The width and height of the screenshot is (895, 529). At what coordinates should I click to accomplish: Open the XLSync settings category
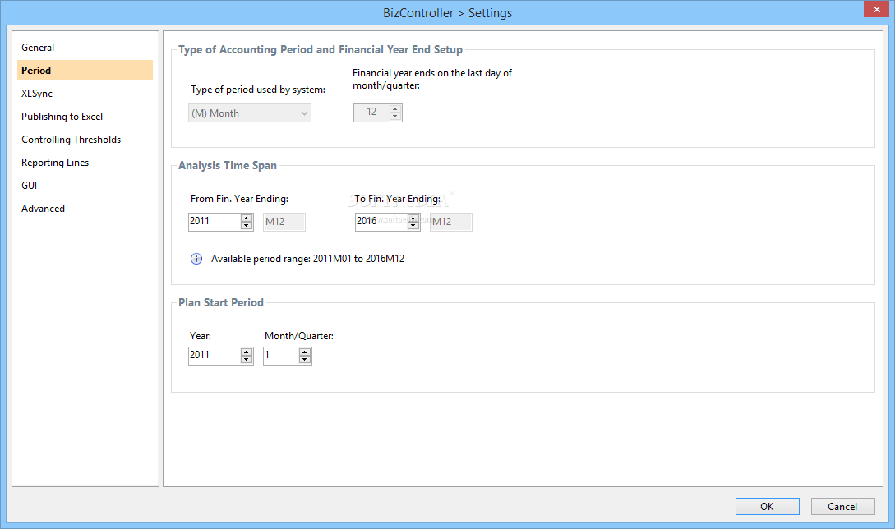click(85, 94)
